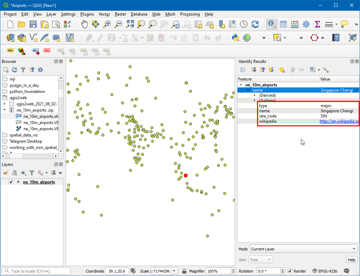Open the Python console icon
The height and width of the screenshot is (276, 360).
[x=236, y=37]
